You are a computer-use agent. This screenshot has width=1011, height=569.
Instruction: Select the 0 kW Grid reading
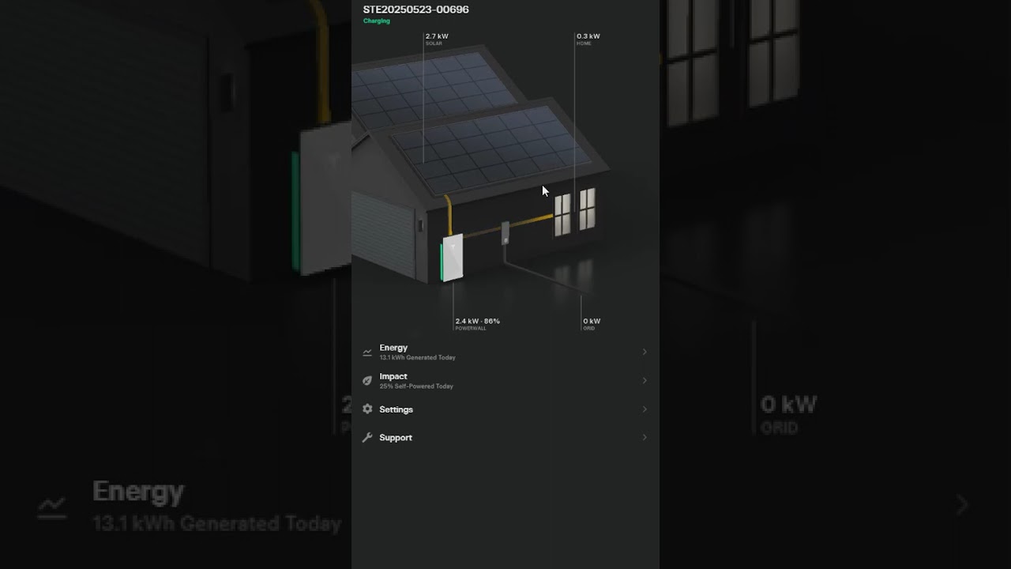[x=592, y=324]
